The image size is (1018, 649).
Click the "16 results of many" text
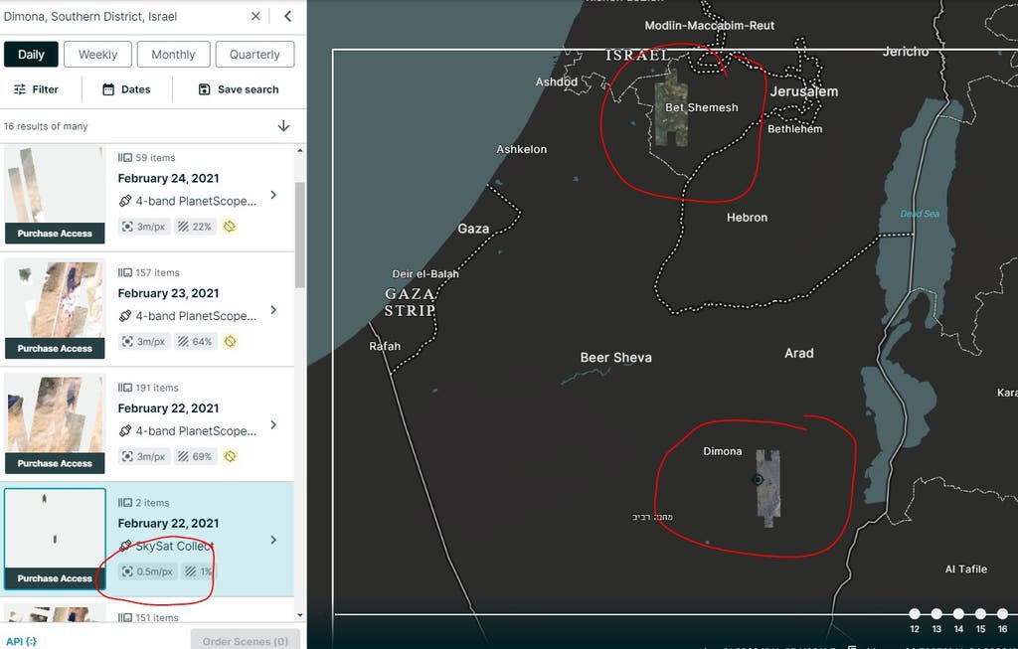[46, 126]
